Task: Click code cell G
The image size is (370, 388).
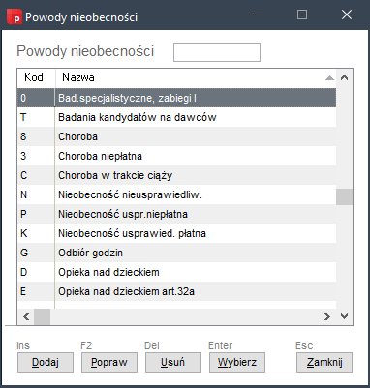Action: pos(36,253)
